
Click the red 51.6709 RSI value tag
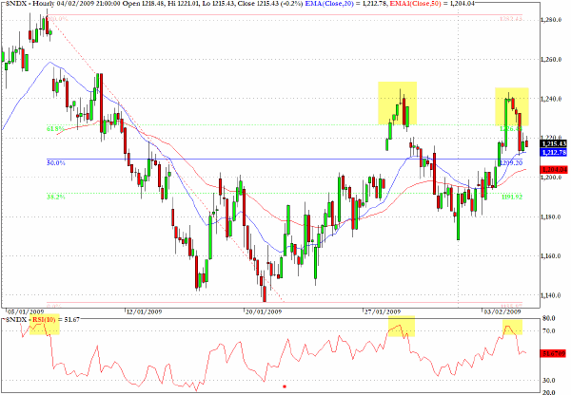pos(554,353)
